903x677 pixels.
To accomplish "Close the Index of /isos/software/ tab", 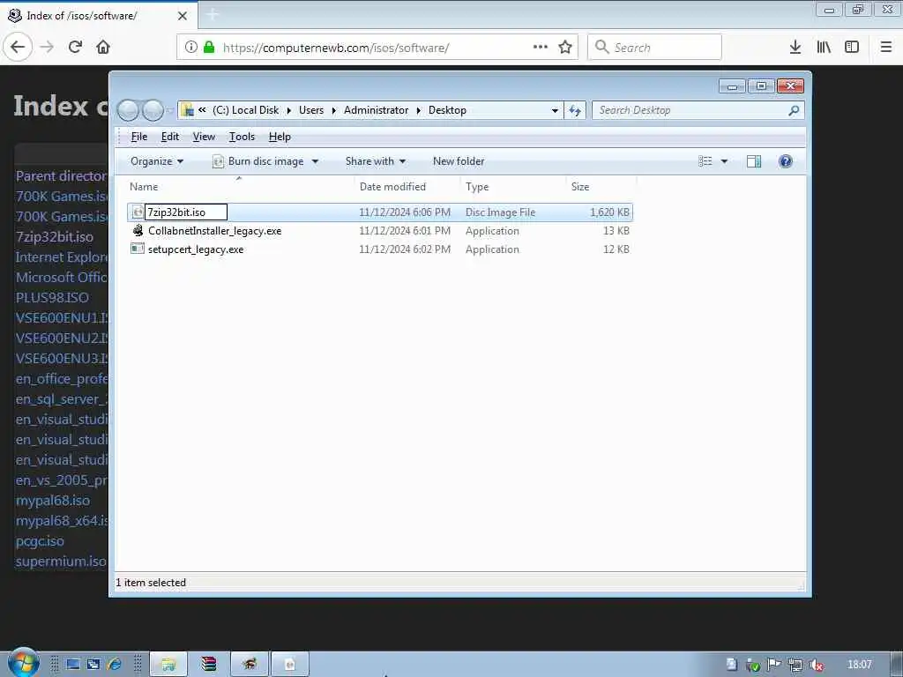I will (x=183, y=16).
